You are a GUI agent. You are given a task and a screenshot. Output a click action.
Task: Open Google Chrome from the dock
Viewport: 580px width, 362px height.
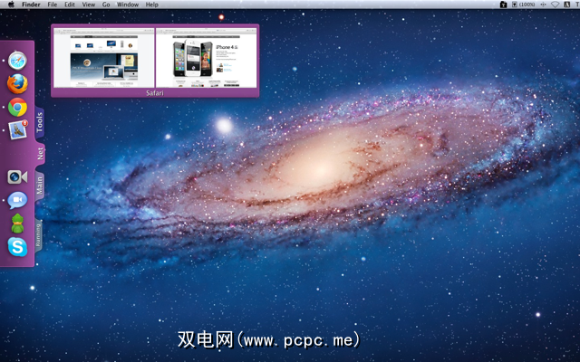coord(17,108)
